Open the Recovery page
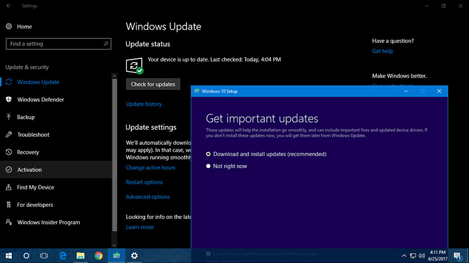The image size is (469, 263). pyautogui.click(x=28, y=152)
